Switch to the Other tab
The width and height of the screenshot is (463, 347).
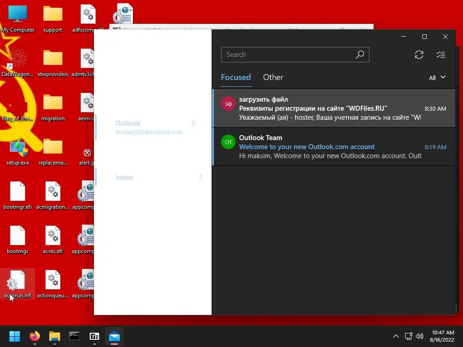(x=273, y=77)
